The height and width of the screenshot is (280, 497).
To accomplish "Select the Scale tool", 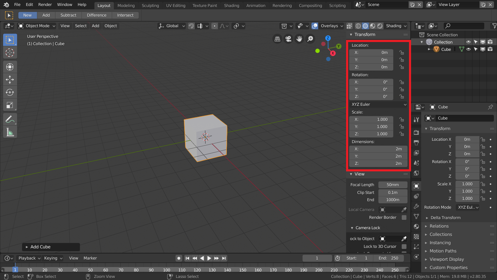I will tap(10, 105).
